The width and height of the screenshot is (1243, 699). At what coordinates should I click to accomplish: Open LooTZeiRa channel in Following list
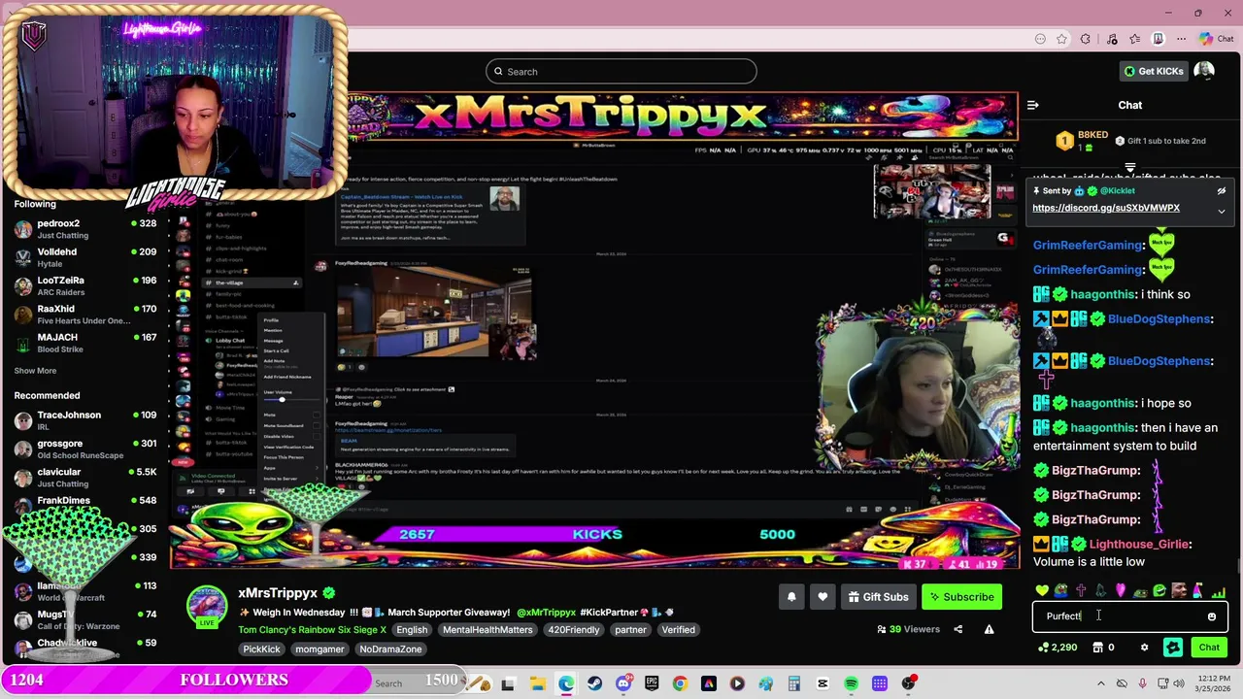click(x=85, y=285)
